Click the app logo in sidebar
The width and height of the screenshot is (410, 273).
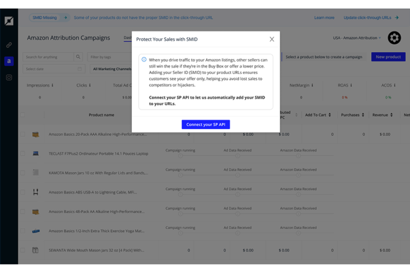click(9, 21)
